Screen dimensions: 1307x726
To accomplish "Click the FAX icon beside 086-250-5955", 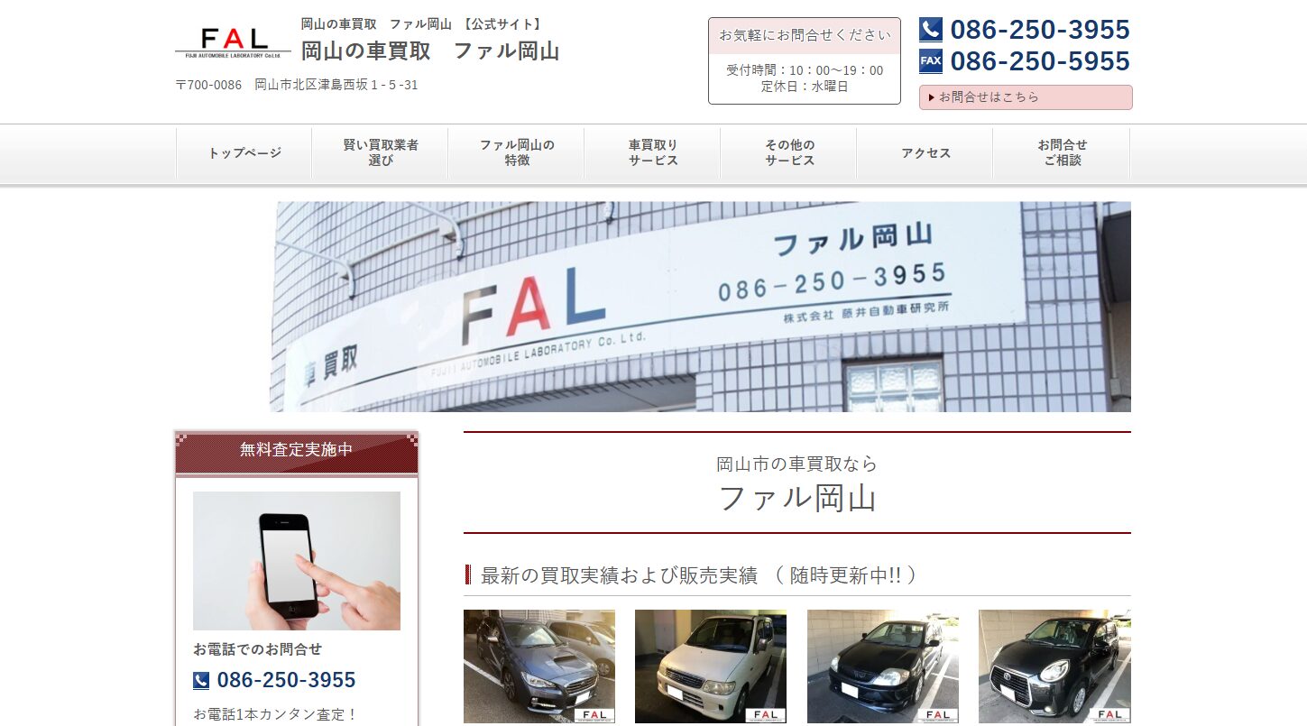I will (931, 61).
